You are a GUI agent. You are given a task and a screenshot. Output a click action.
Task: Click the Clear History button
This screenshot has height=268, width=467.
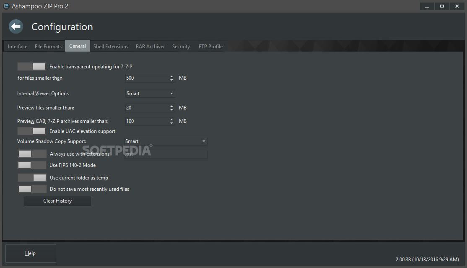57,201
